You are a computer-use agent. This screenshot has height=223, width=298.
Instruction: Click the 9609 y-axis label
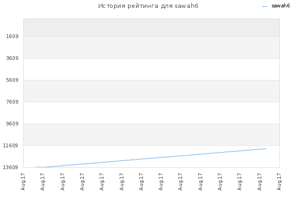[x=12, y=124]
